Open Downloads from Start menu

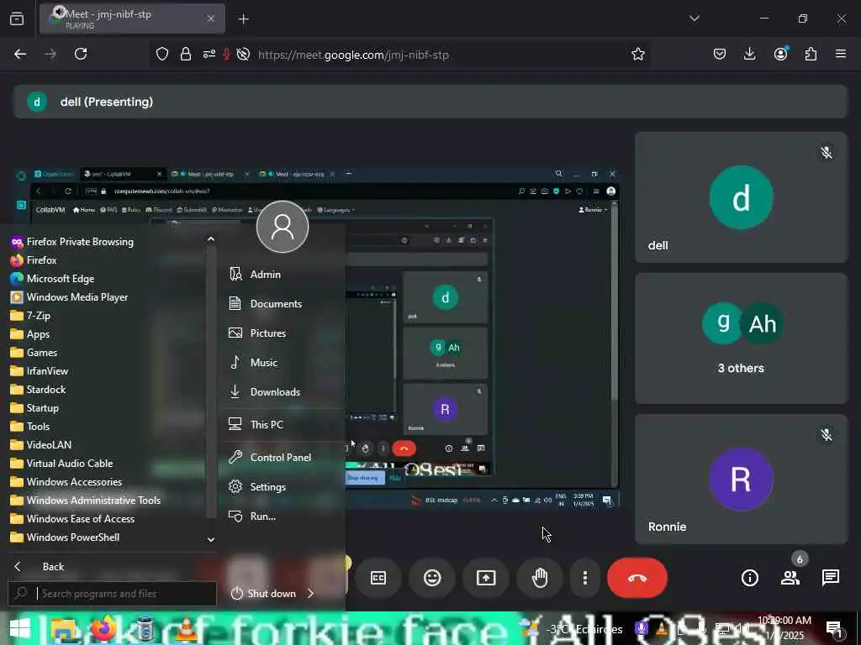[x=265, y=392]
